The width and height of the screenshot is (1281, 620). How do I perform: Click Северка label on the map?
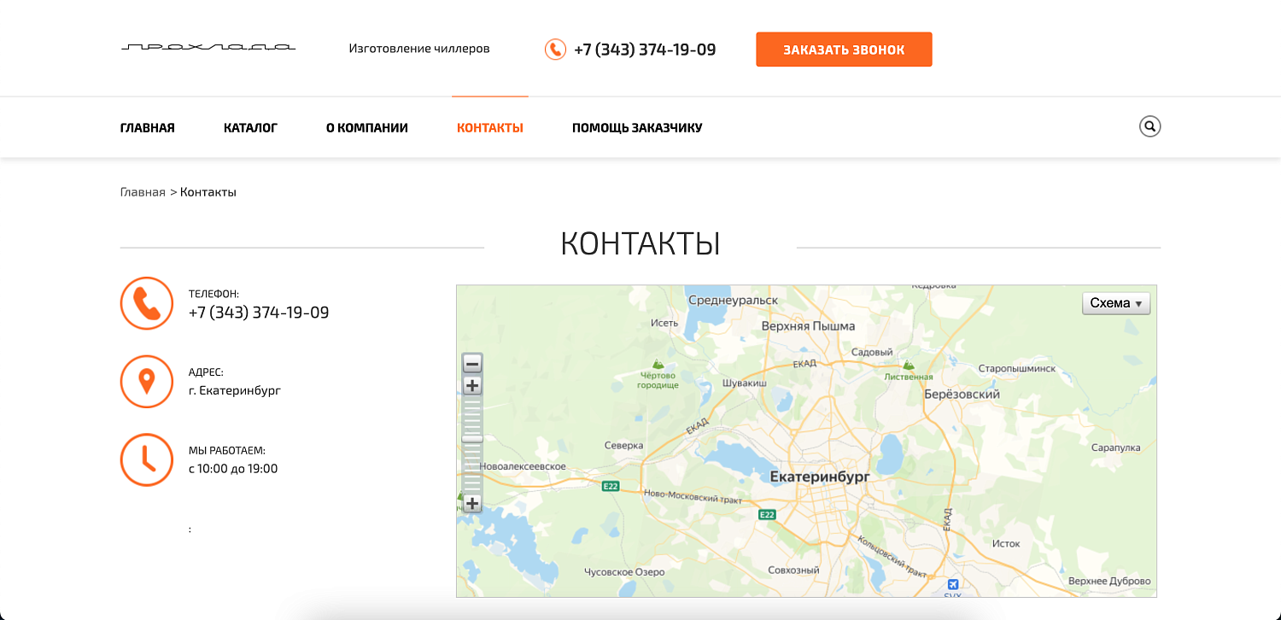tap(623, 446)
